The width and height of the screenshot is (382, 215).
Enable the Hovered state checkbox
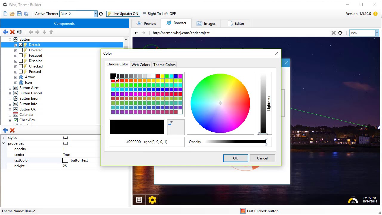click(21, 50)
